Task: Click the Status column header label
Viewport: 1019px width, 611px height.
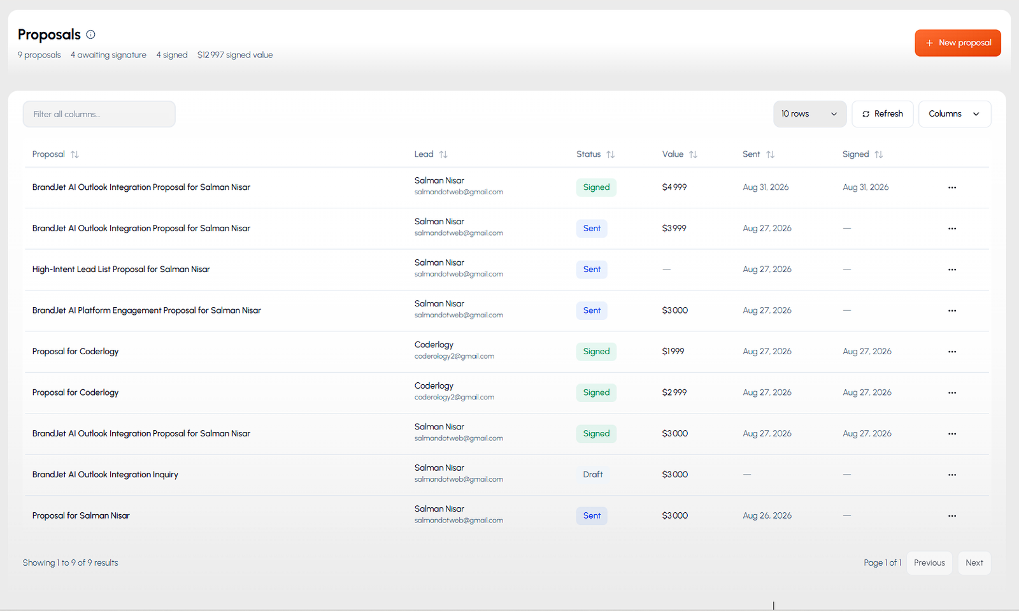Action: tap(588, 154)
